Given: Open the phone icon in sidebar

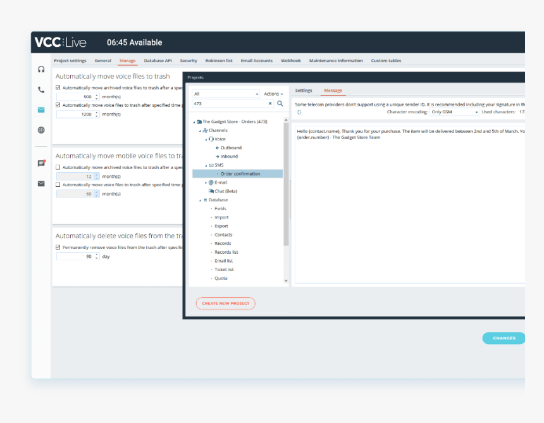Looking at the screenshot, I should [x=41, y=89].
